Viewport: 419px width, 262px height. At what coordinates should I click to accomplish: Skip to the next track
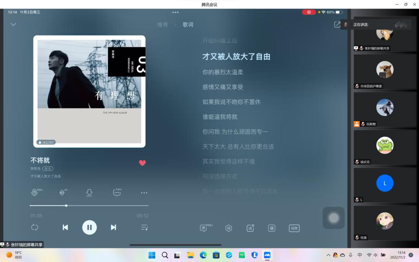(x=113, y=227)
